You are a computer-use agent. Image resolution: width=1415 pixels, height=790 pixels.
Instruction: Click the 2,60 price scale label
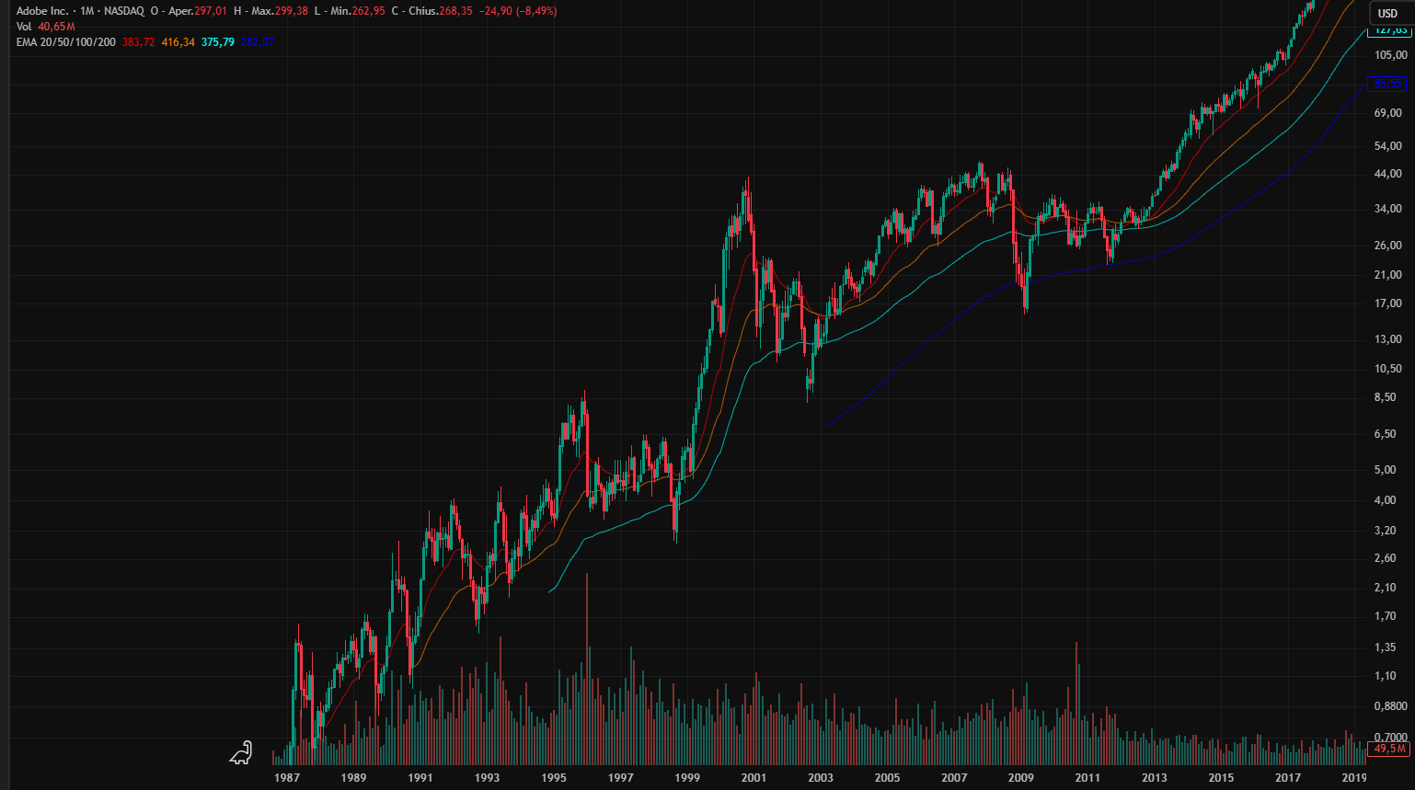pyautogui.click(x=1385, y=558)
